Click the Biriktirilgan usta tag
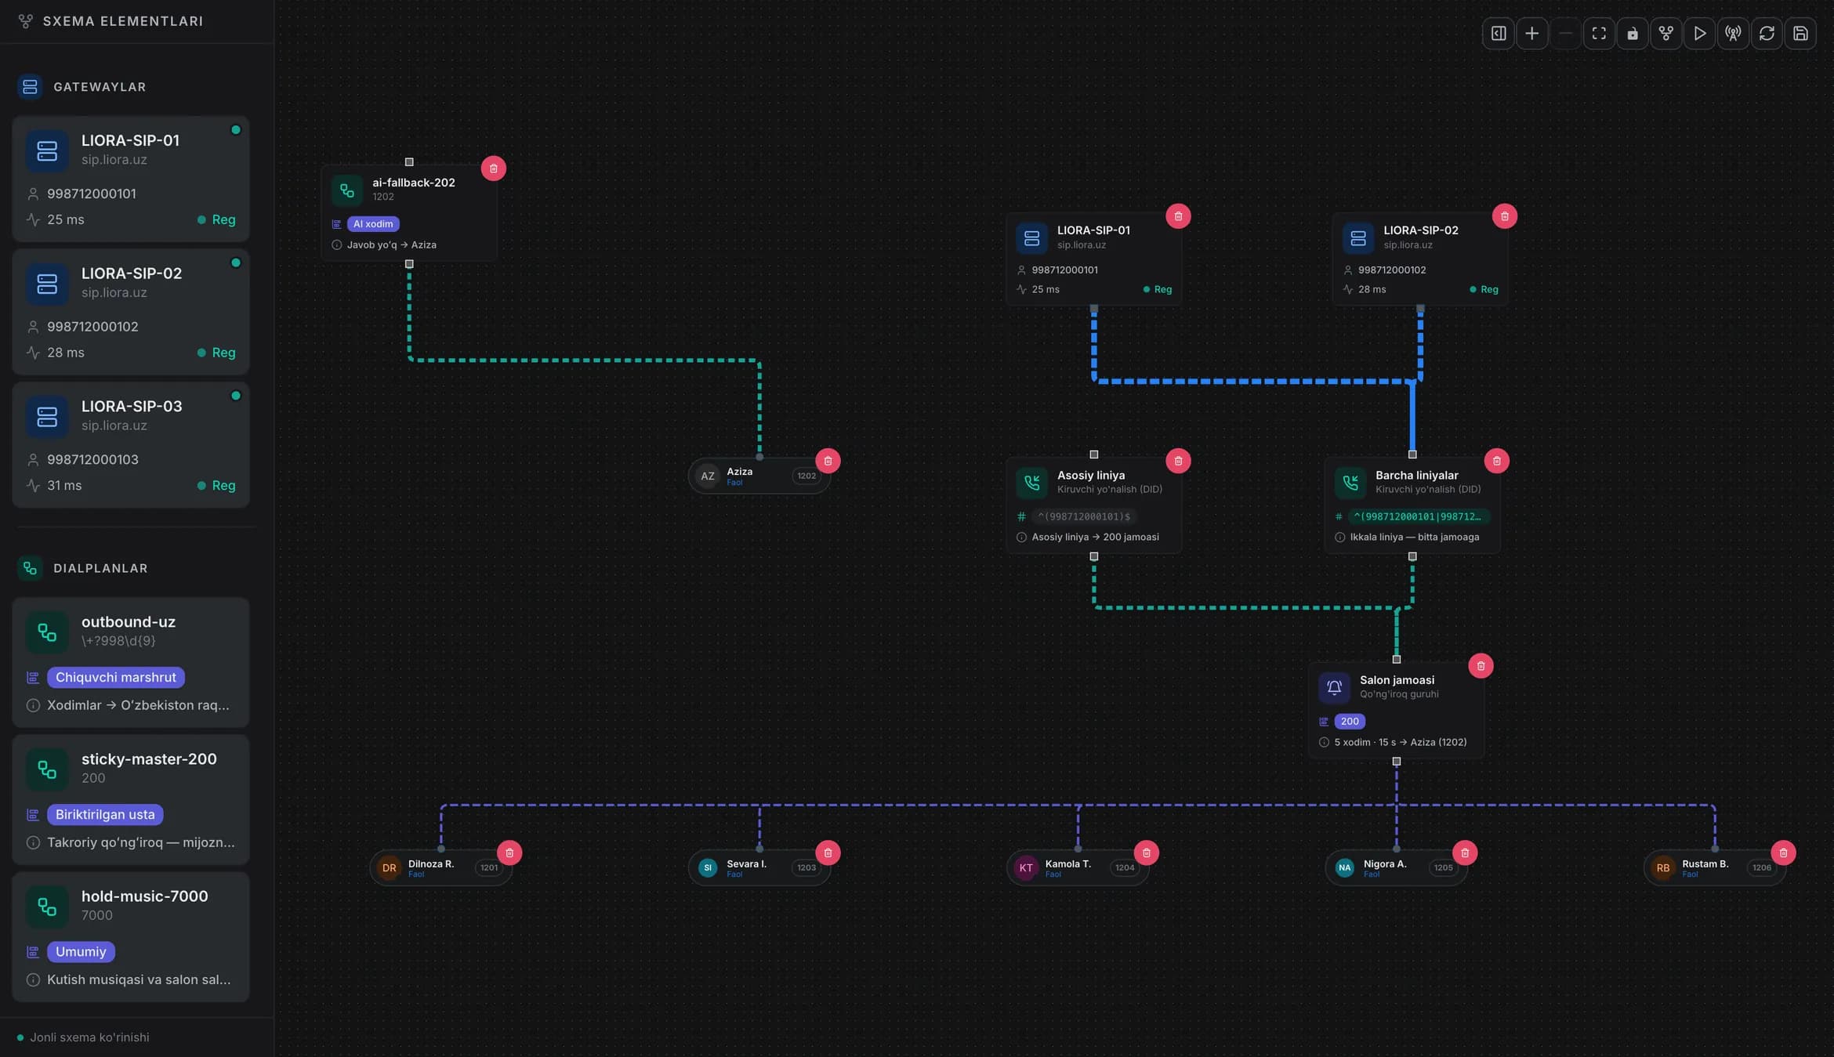This screenshot has height=1057, width=1834. tap(105, 814)
